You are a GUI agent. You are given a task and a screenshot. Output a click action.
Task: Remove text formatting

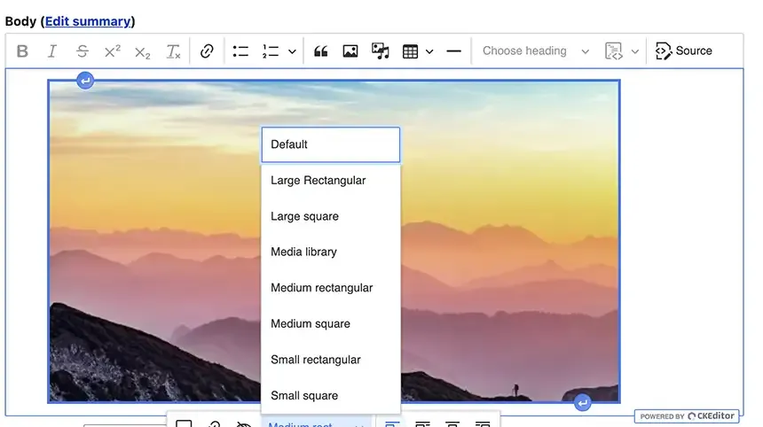pyautogui.click(x=173, y=51)
